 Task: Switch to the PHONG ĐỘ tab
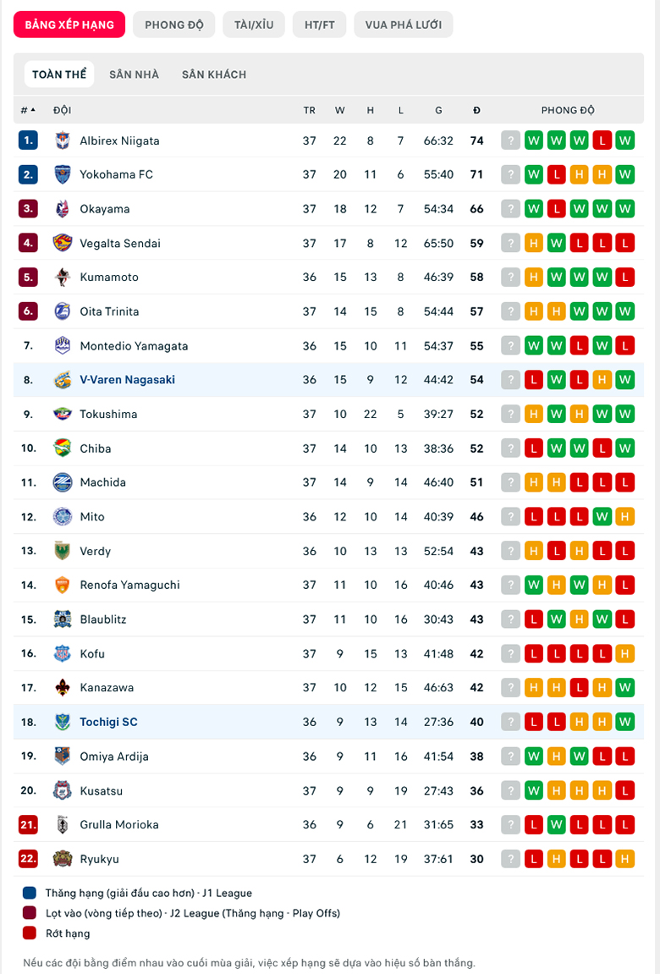[173, 25]
